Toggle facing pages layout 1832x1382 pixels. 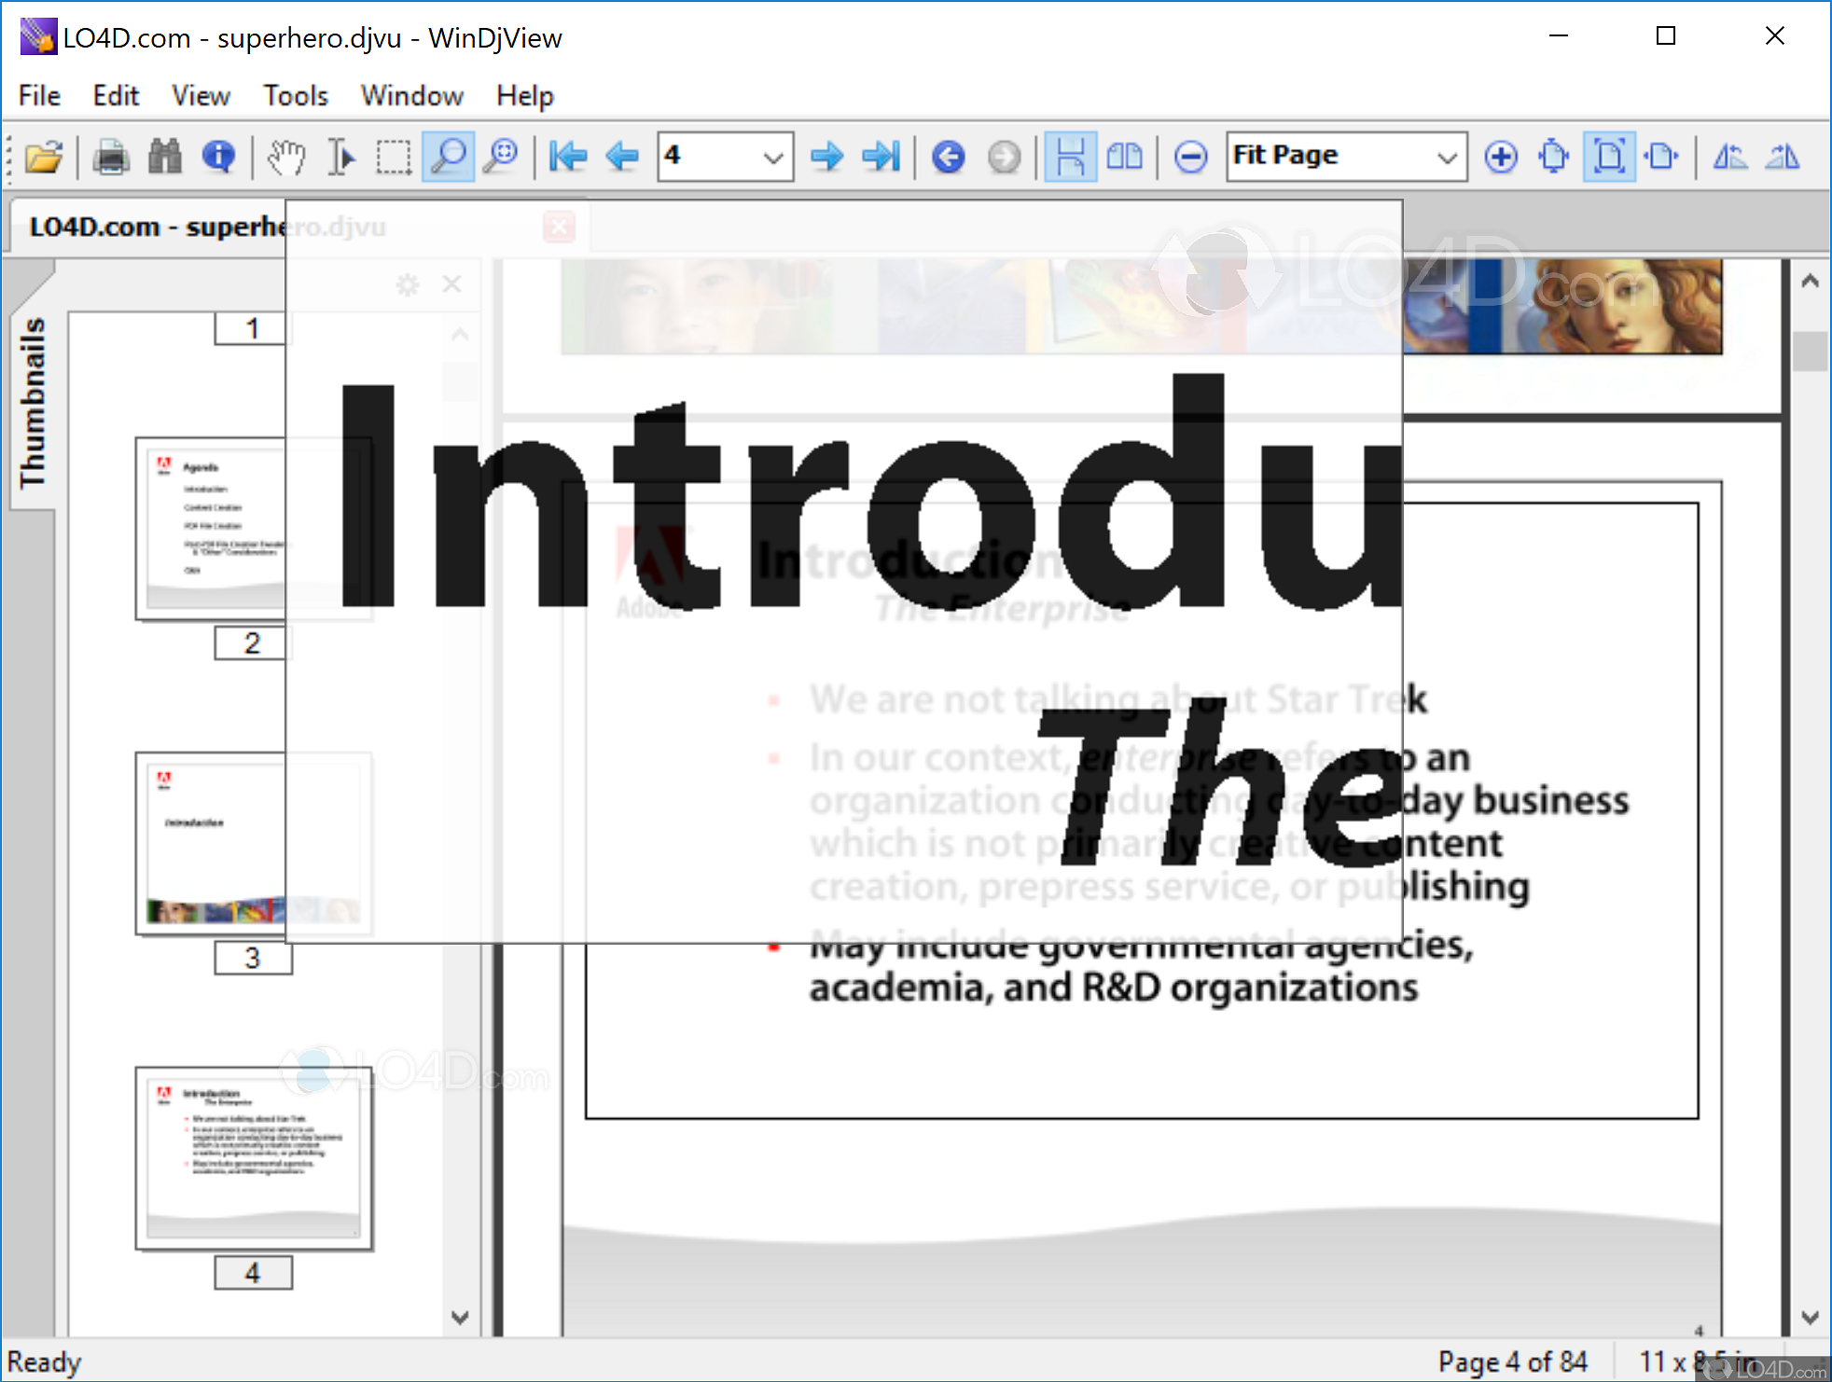click(x=1124, y=157)
